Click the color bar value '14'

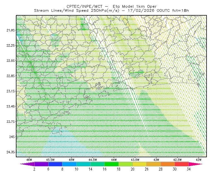[90, 169]
